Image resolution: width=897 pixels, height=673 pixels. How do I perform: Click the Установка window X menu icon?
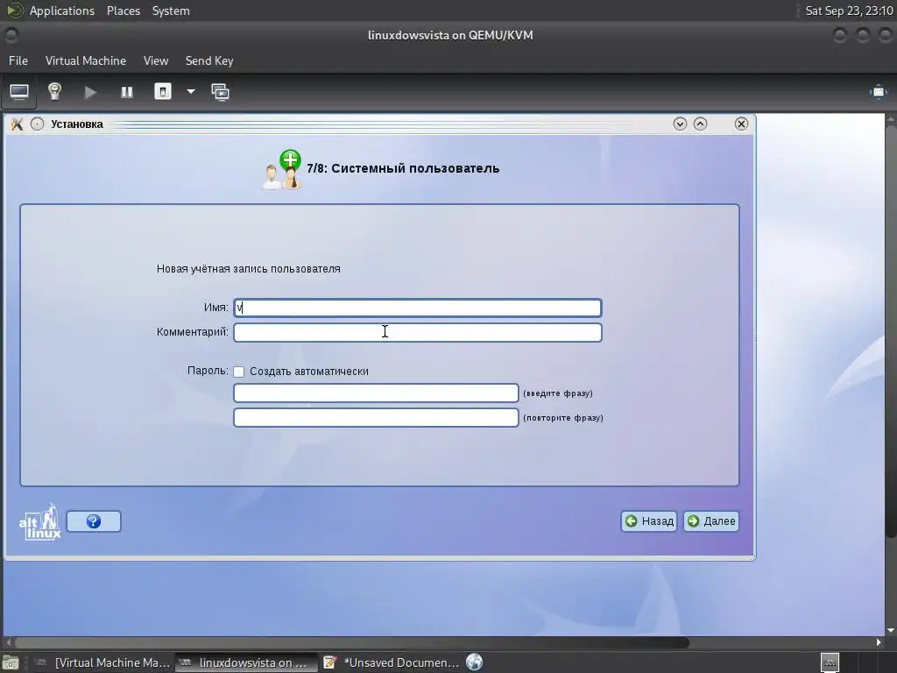click(18, 124)
